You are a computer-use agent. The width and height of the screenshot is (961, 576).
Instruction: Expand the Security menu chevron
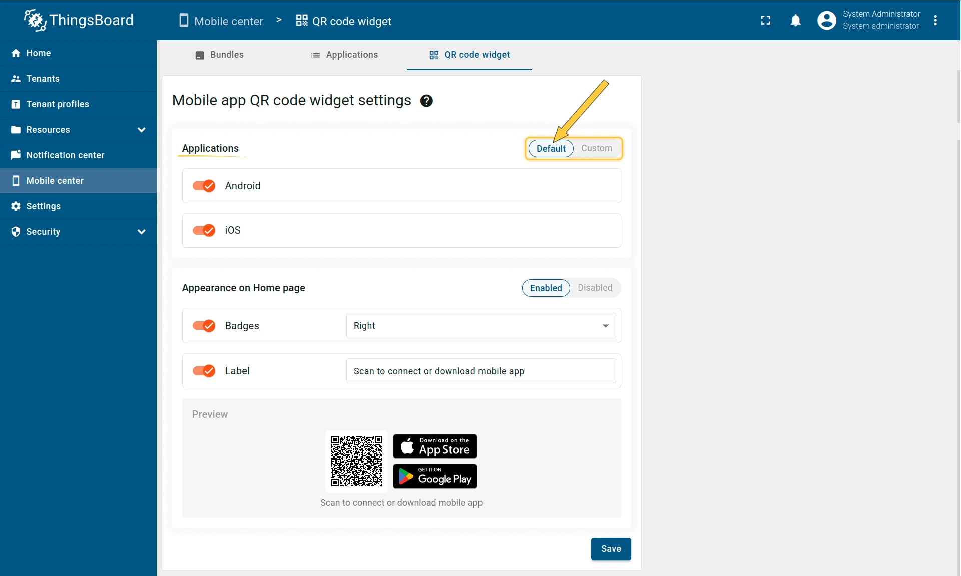142,232
